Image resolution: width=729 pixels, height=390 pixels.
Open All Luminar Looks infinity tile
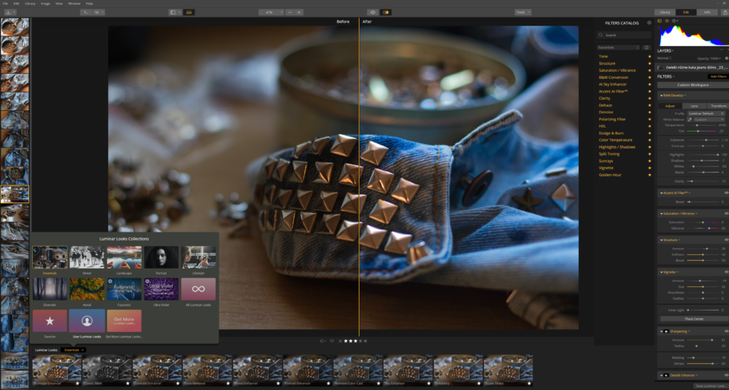pos(198,289)
